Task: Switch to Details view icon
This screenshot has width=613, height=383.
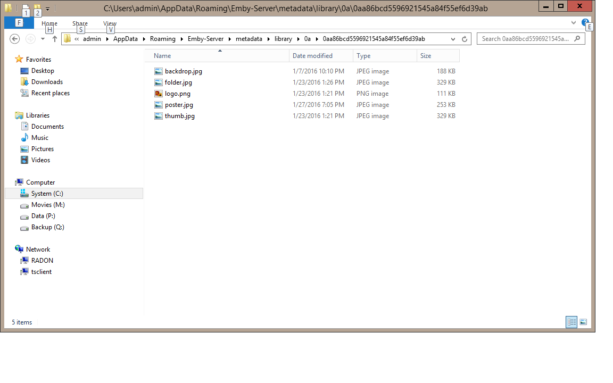Action: tap(571, 322)
